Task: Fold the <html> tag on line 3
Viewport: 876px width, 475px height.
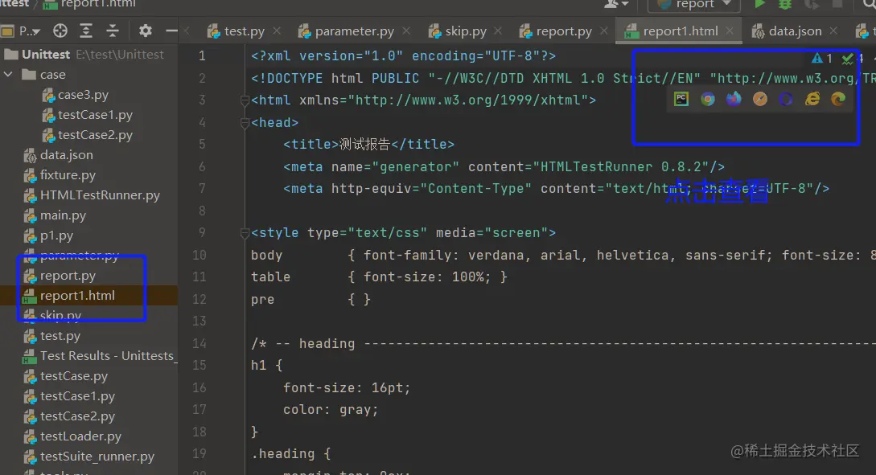Action: point(245,100)
